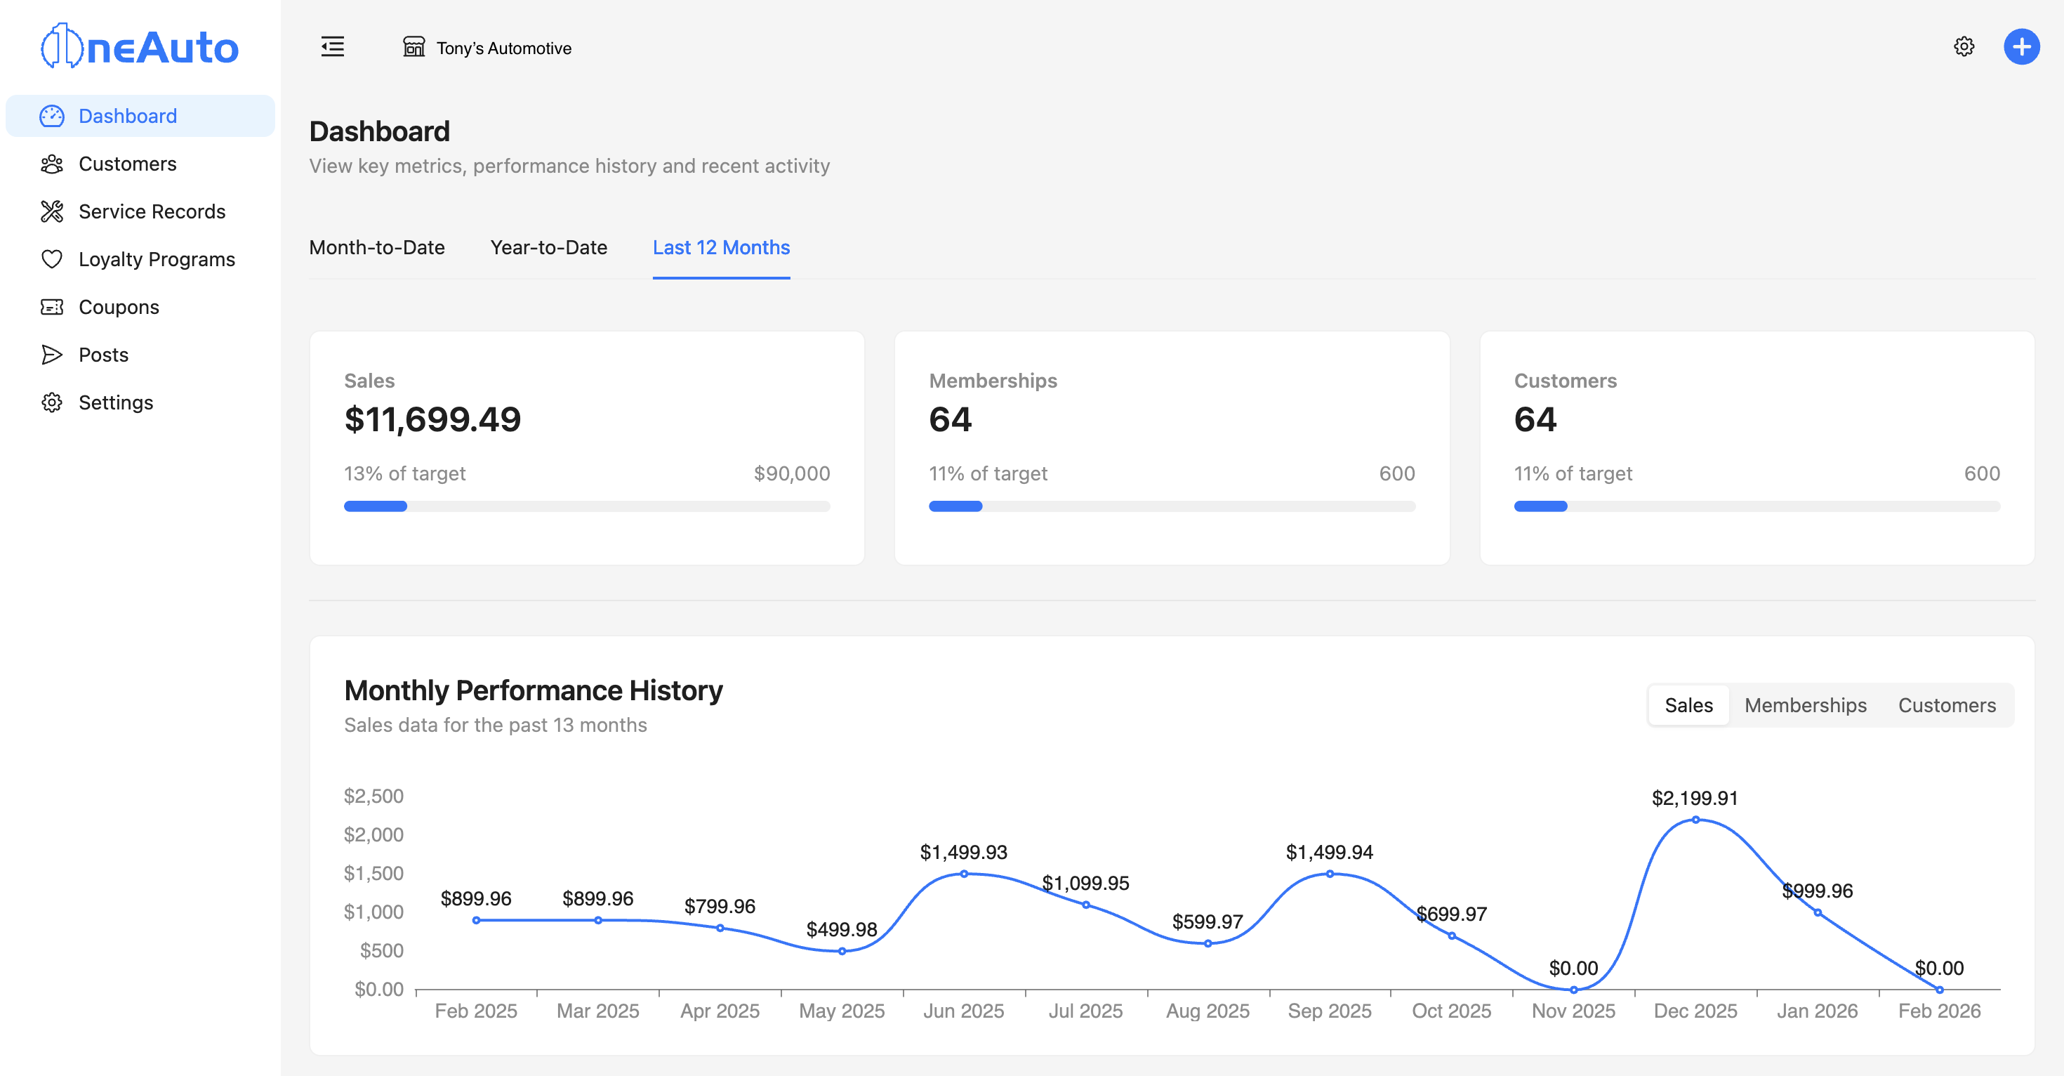
Task: Click the Sales target progress bar
Action: pos(586,506)
